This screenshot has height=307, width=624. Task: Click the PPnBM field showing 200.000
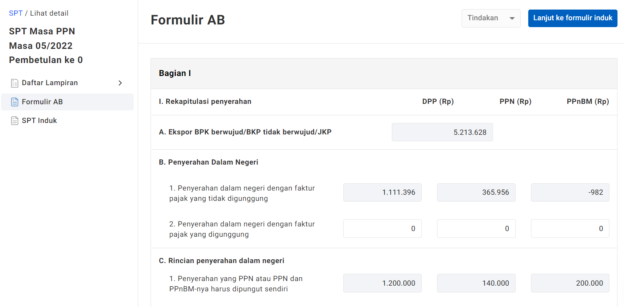point(570,283)
